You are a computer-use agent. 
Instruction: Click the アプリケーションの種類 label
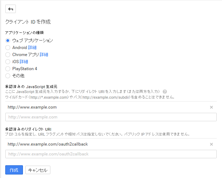tap(24, 33)
